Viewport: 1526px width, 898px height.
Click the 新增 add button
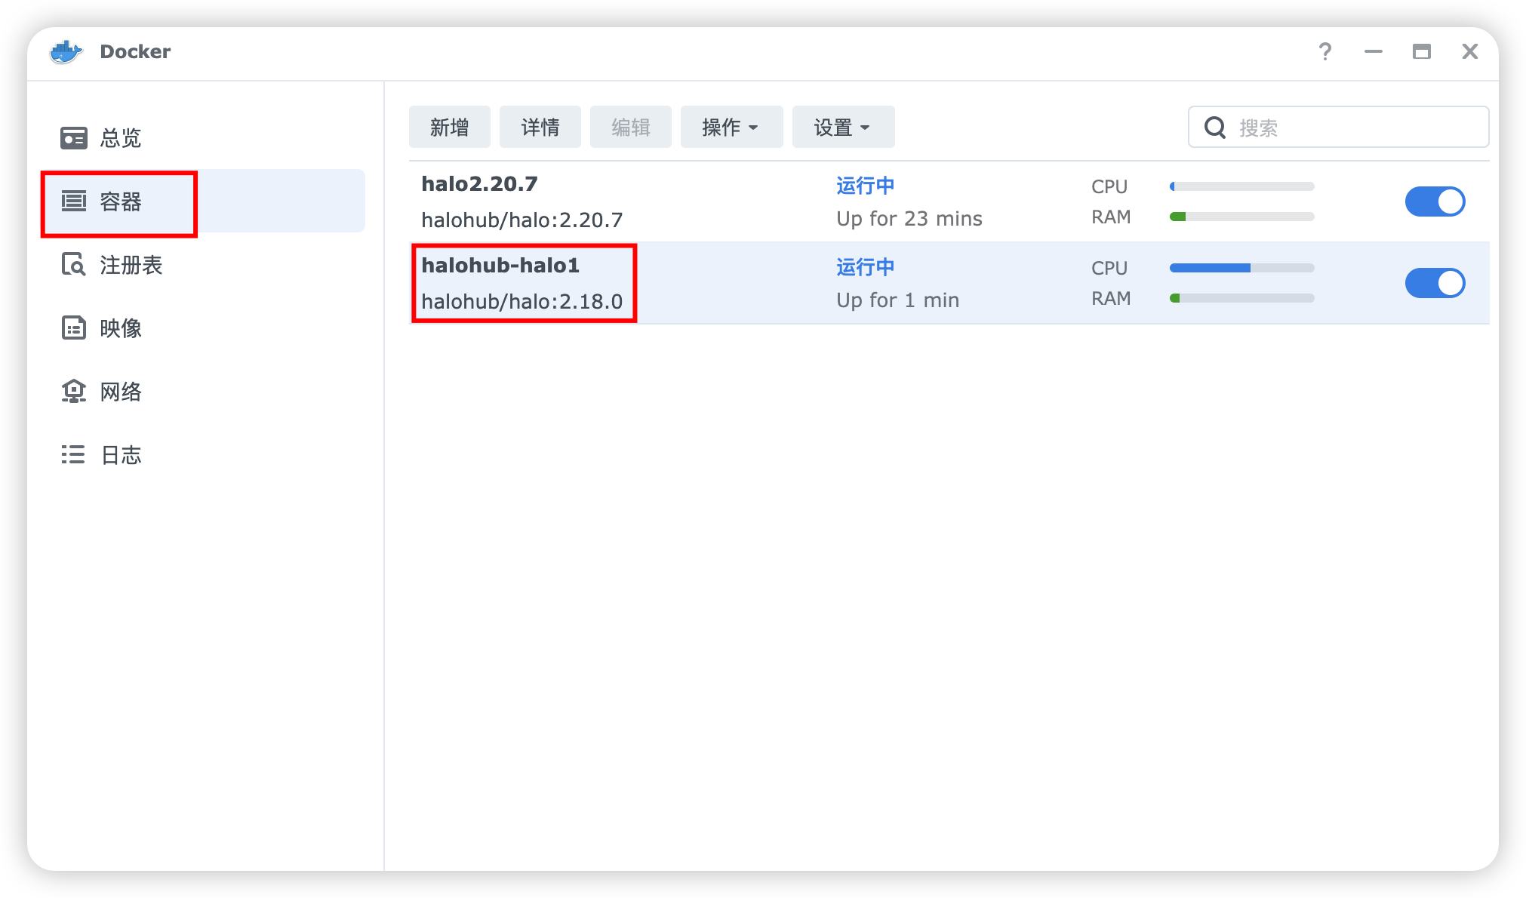[x=450, y=127]
